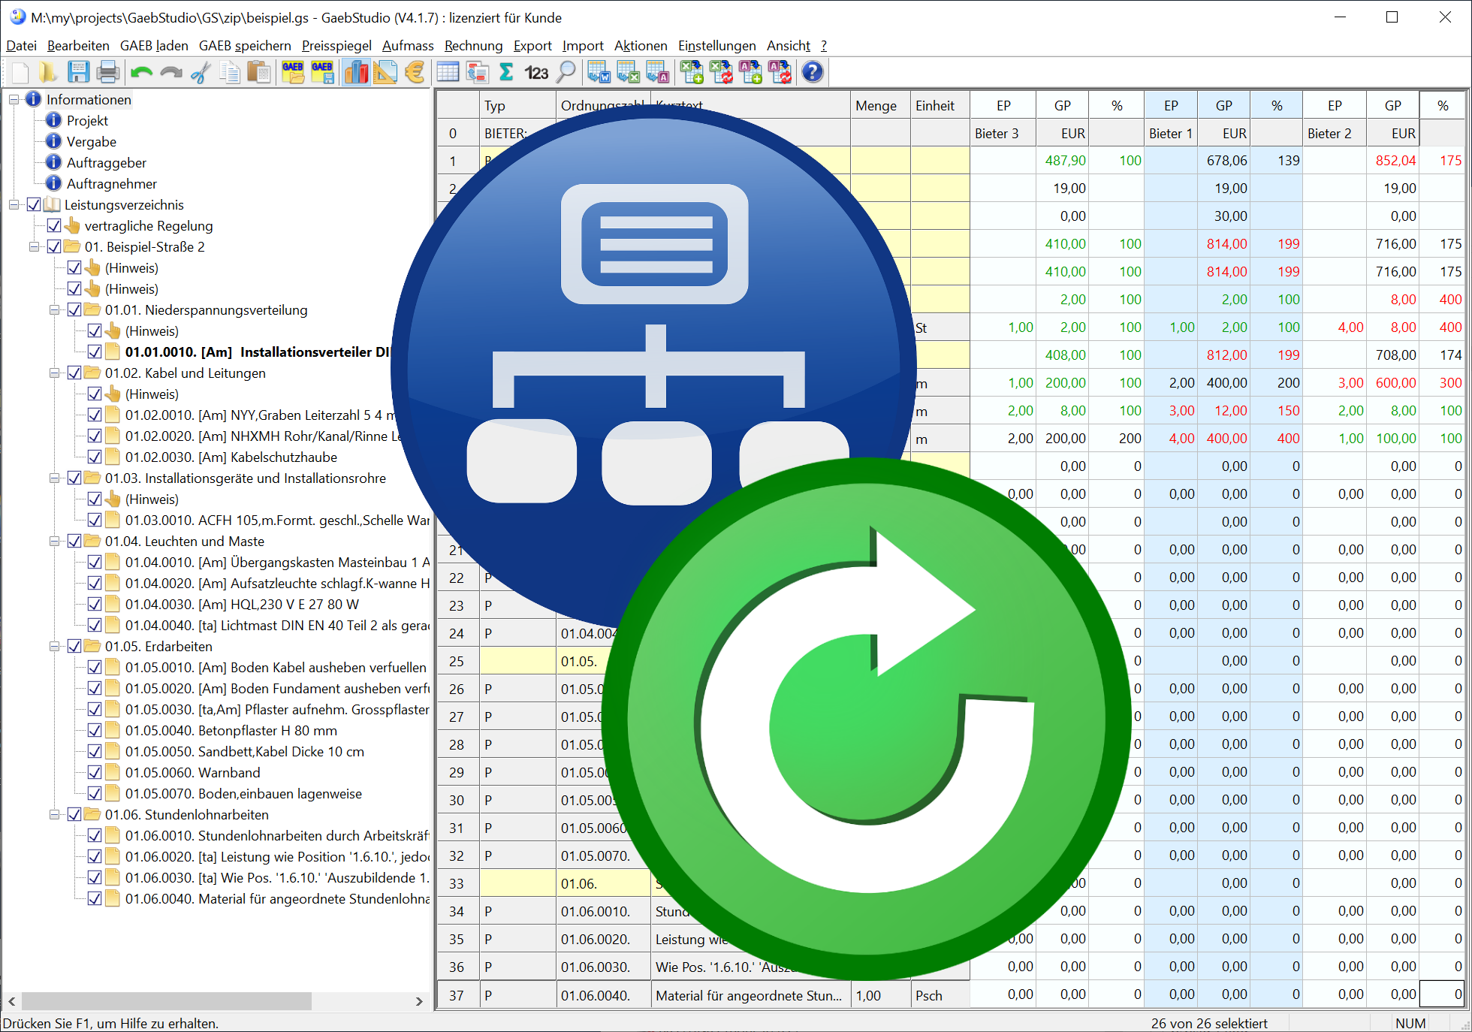Image resolution: width=1472 pixels, height=1032 pixels.
Task: Collapse 01.04. Leuchten und Maste node
Action: click(x=54, y=541)
